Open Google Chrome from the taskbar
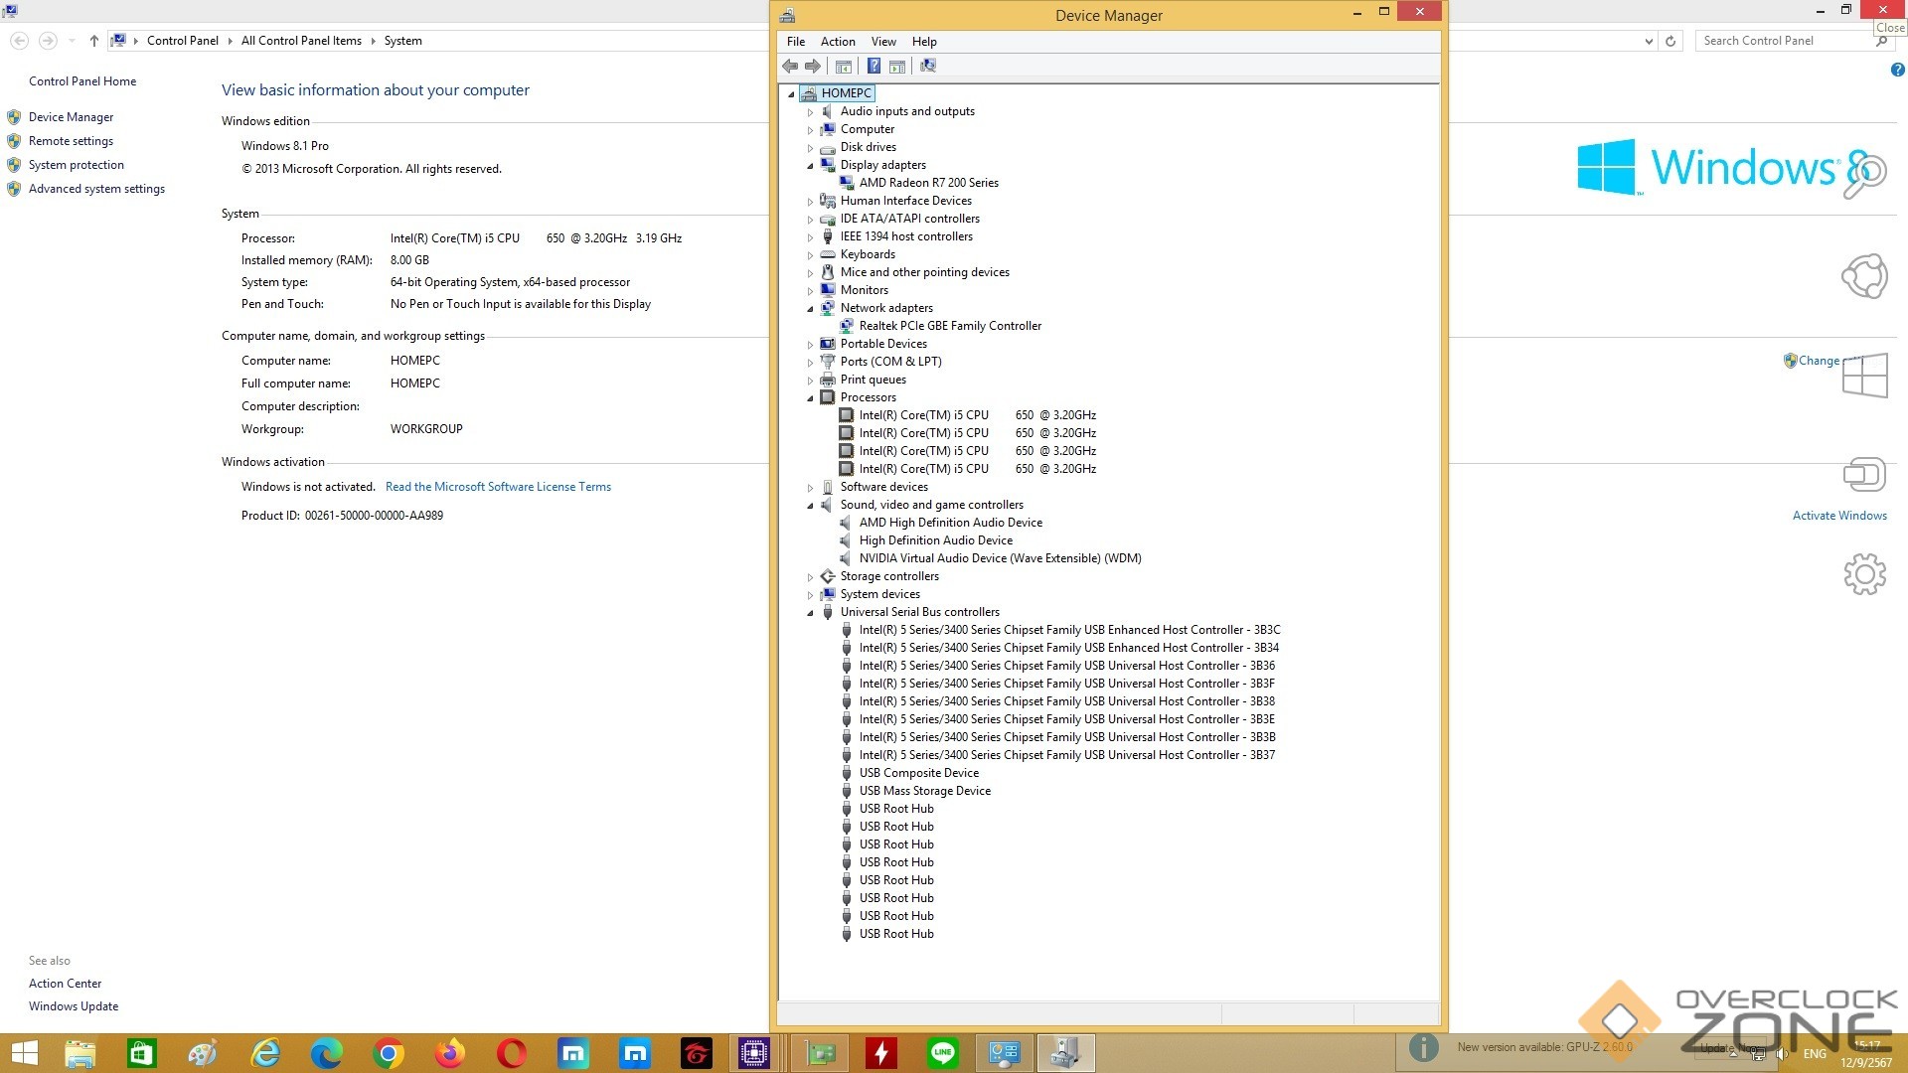 point(389,1053)
